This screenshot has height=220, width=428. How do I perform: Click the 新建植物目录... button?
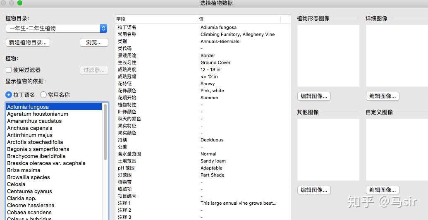click(x=28, y=42)
